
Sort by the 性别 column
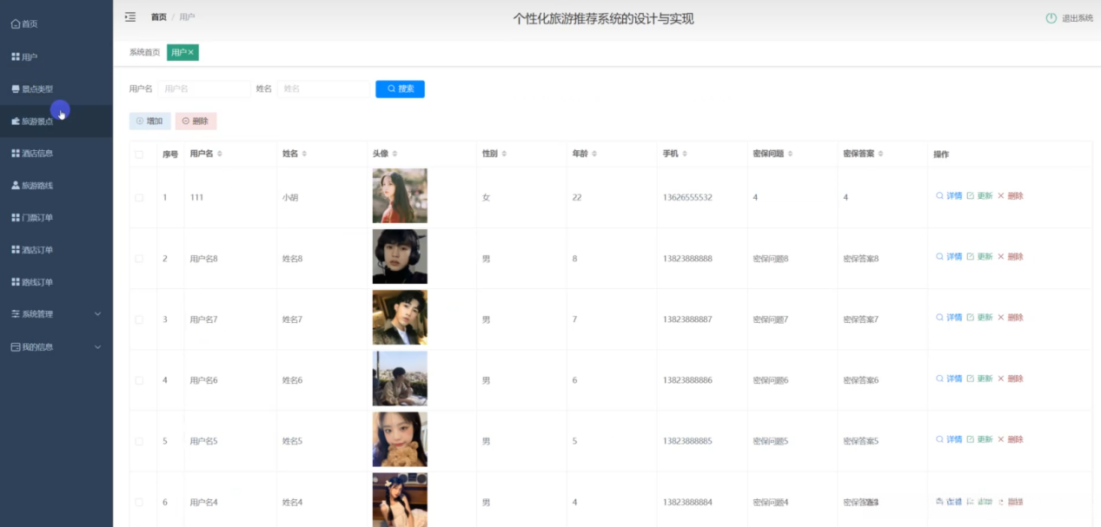pos(504,154)
